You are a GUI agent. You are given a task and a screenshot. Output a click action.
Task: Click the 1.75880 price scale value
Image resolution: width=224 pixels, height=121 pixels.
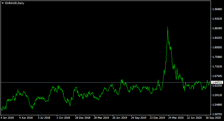tap(217, 57)
